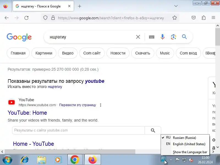Click the horizontal scrollbar thumb
Screen dimensions: 220x165
click(x=70, y=152)
